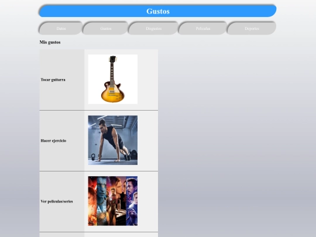The height and width of the screenshot is (237, 316).
Task: Click the Mis gustos heading
Action: click(50, 42)
